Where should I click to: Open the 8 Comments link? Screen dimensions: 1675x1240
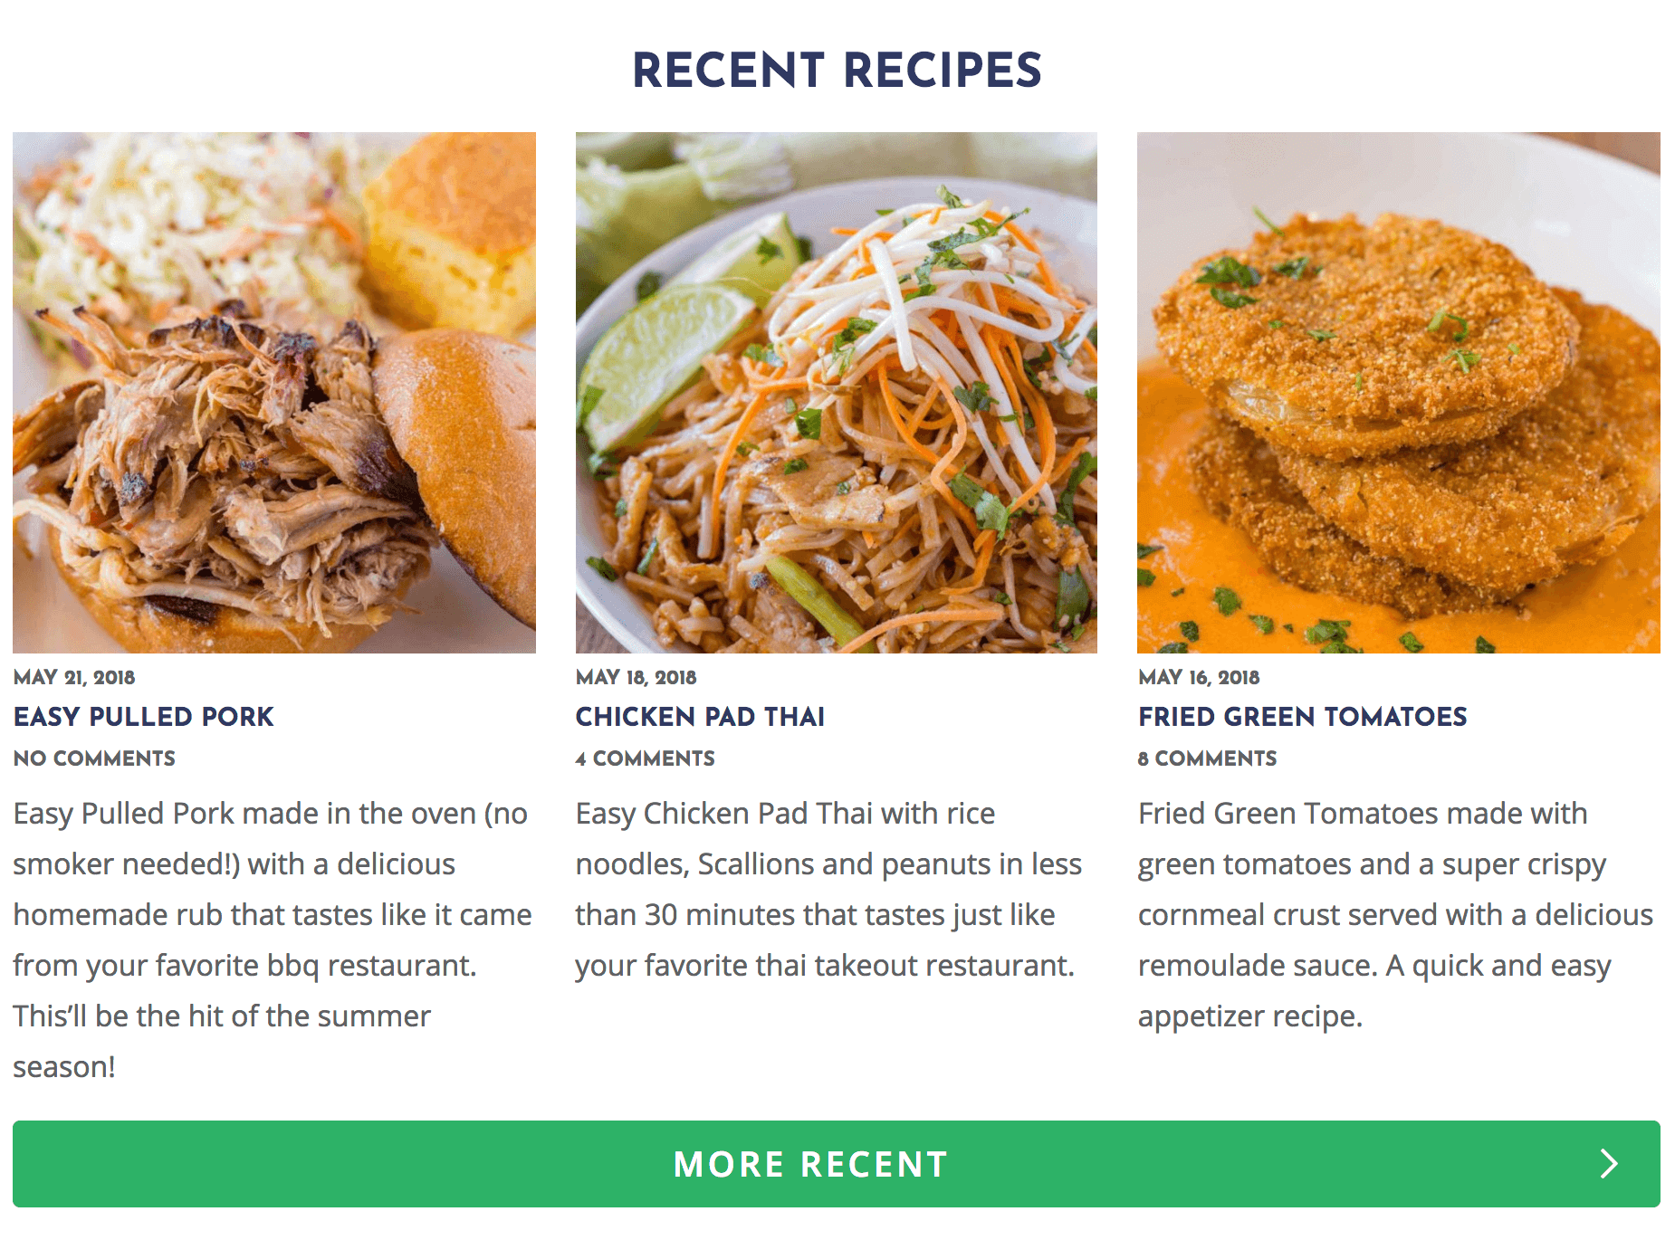[1208, 758]
